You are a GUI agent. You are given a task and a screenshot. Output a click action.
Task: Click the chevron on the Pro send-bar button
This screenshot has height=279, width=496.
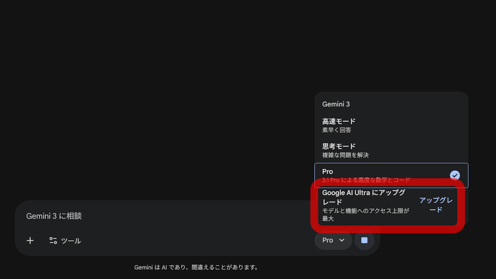click(x=341, y=240)
